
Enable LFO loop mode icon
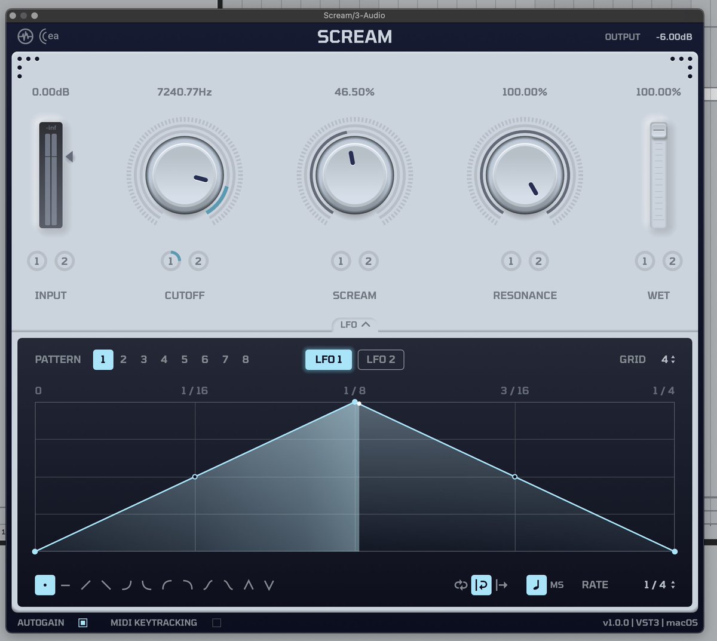click(x=461, y=585)
